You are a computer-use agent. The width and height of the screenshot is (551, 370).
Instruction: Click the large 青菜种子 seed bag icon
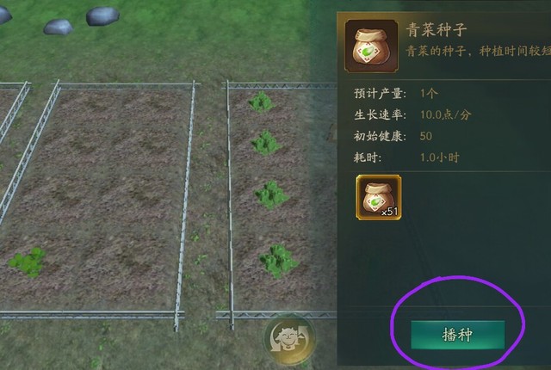[x=372, y=46]
